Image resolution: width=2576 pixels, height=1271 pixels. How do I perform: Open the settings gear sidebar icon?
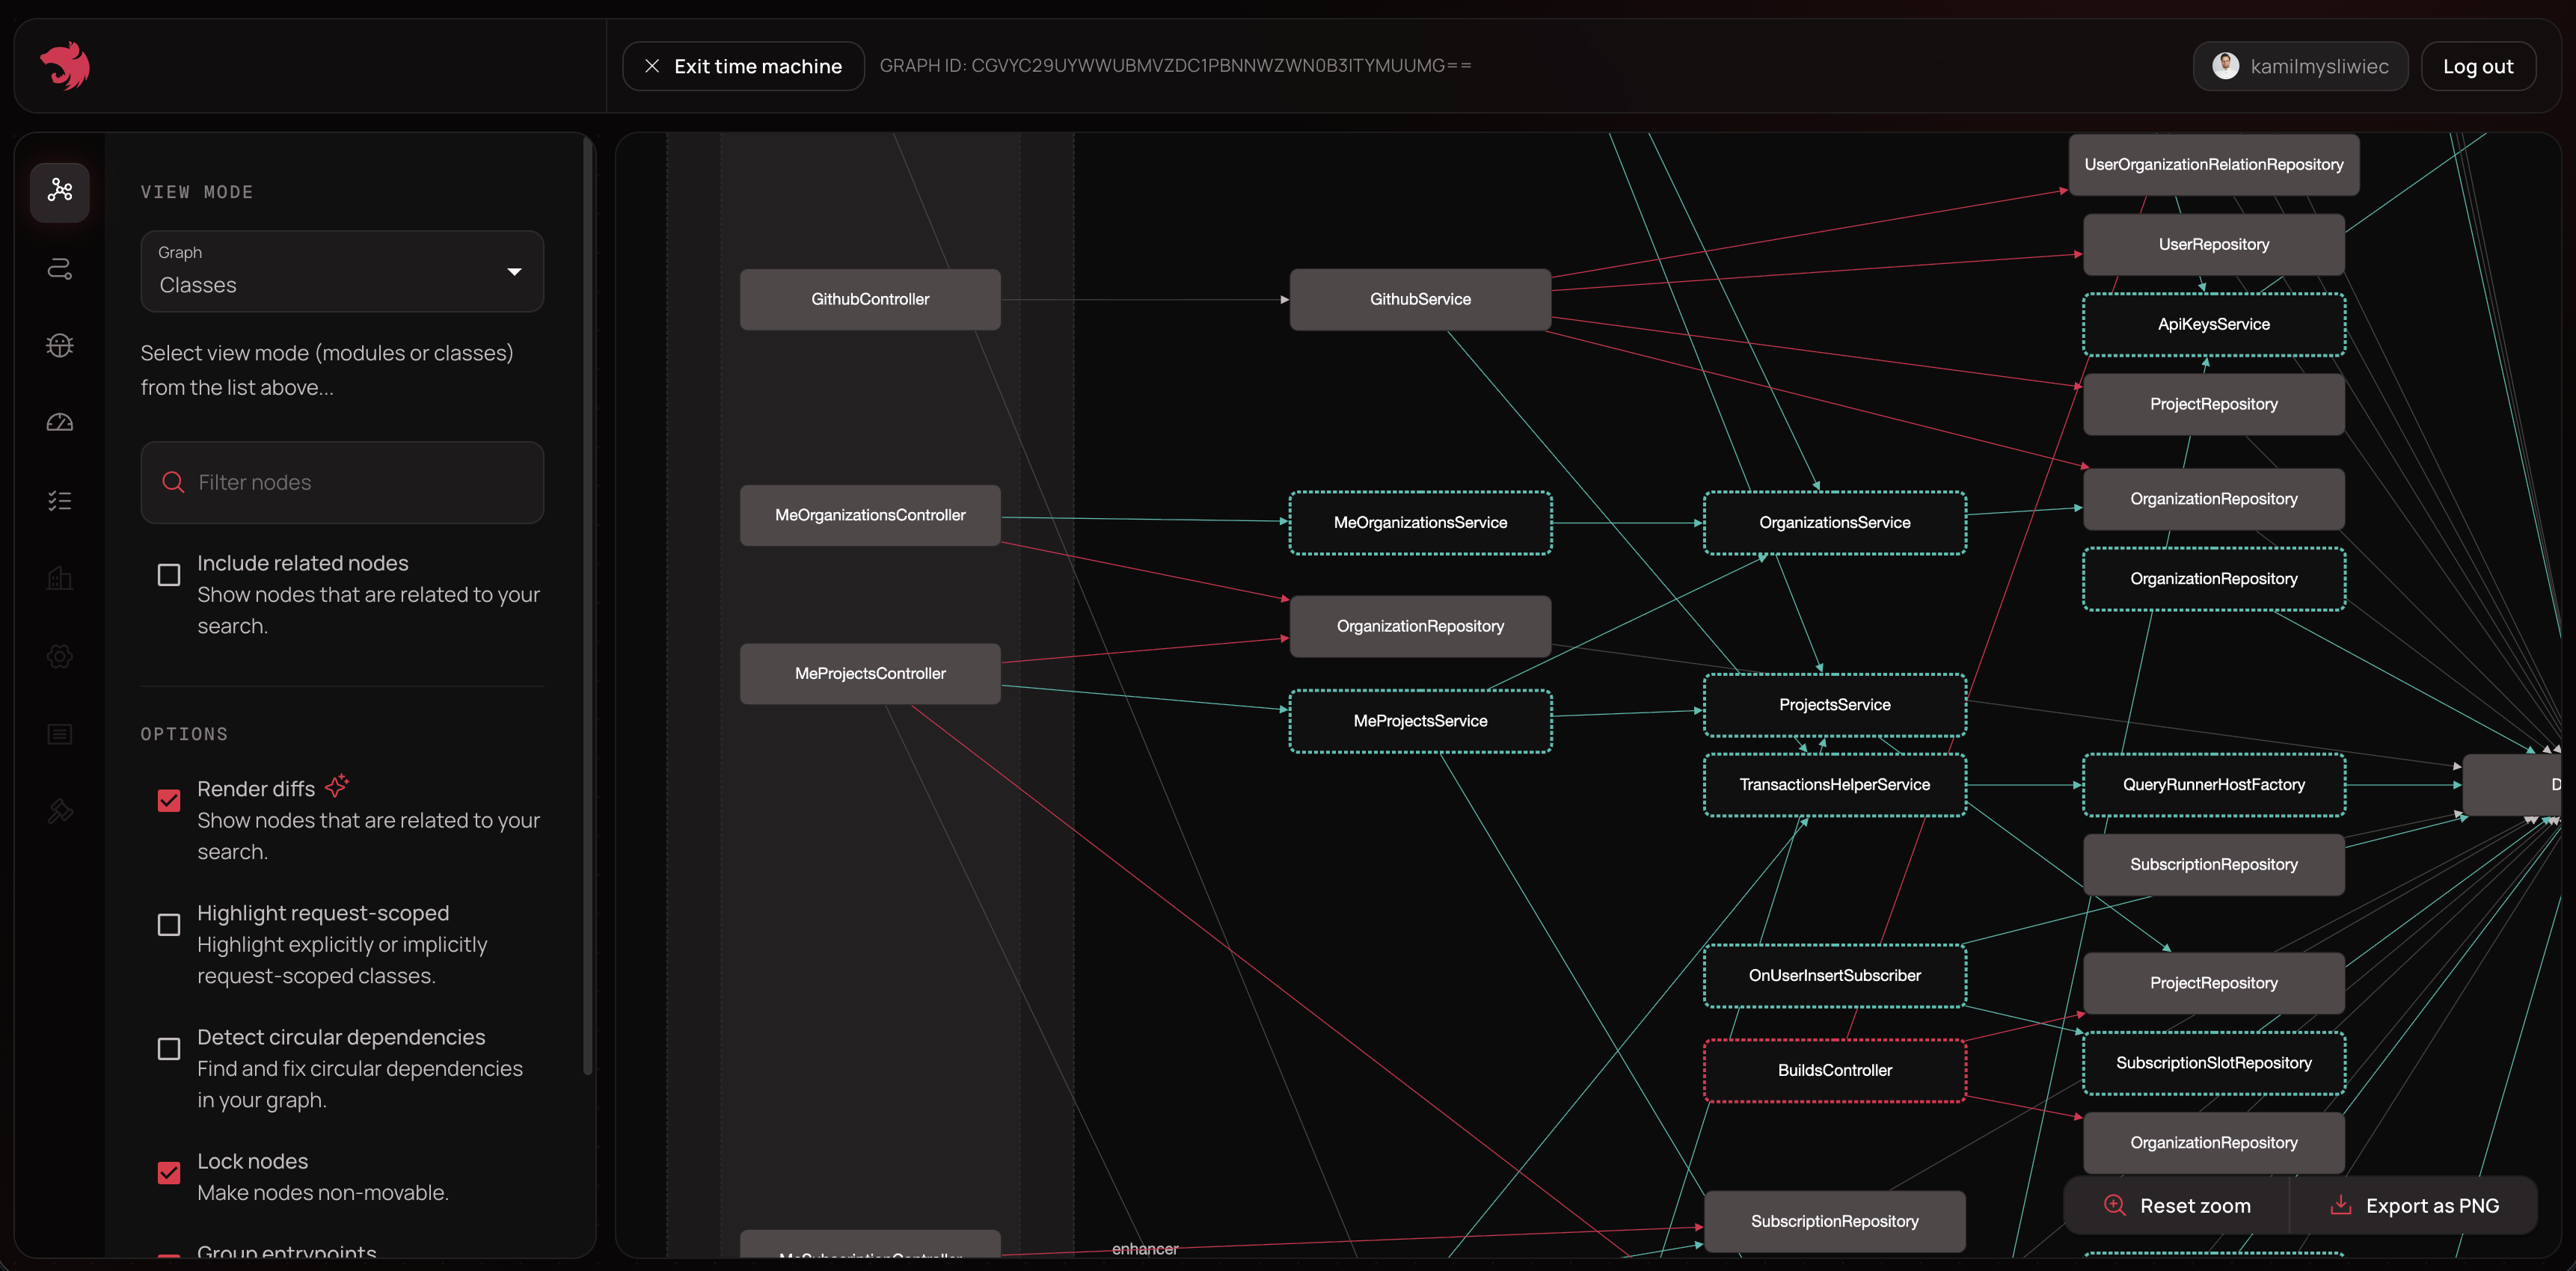coord(60,656)
